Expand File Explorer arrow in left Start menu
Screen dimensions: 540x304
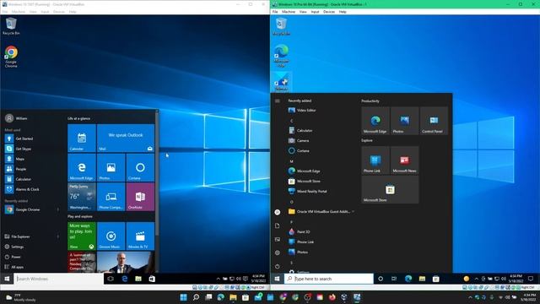[57, 236]
